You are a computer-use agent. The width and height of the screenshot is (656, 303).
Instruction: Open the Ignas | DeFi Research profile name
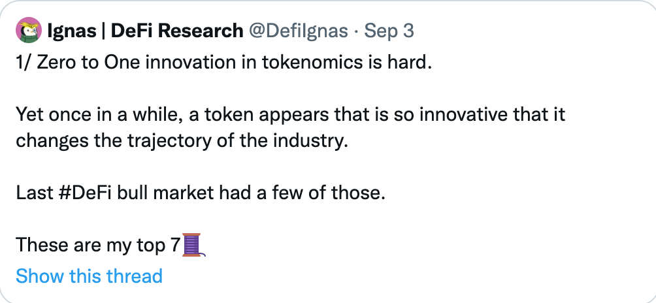pos(144,31)
